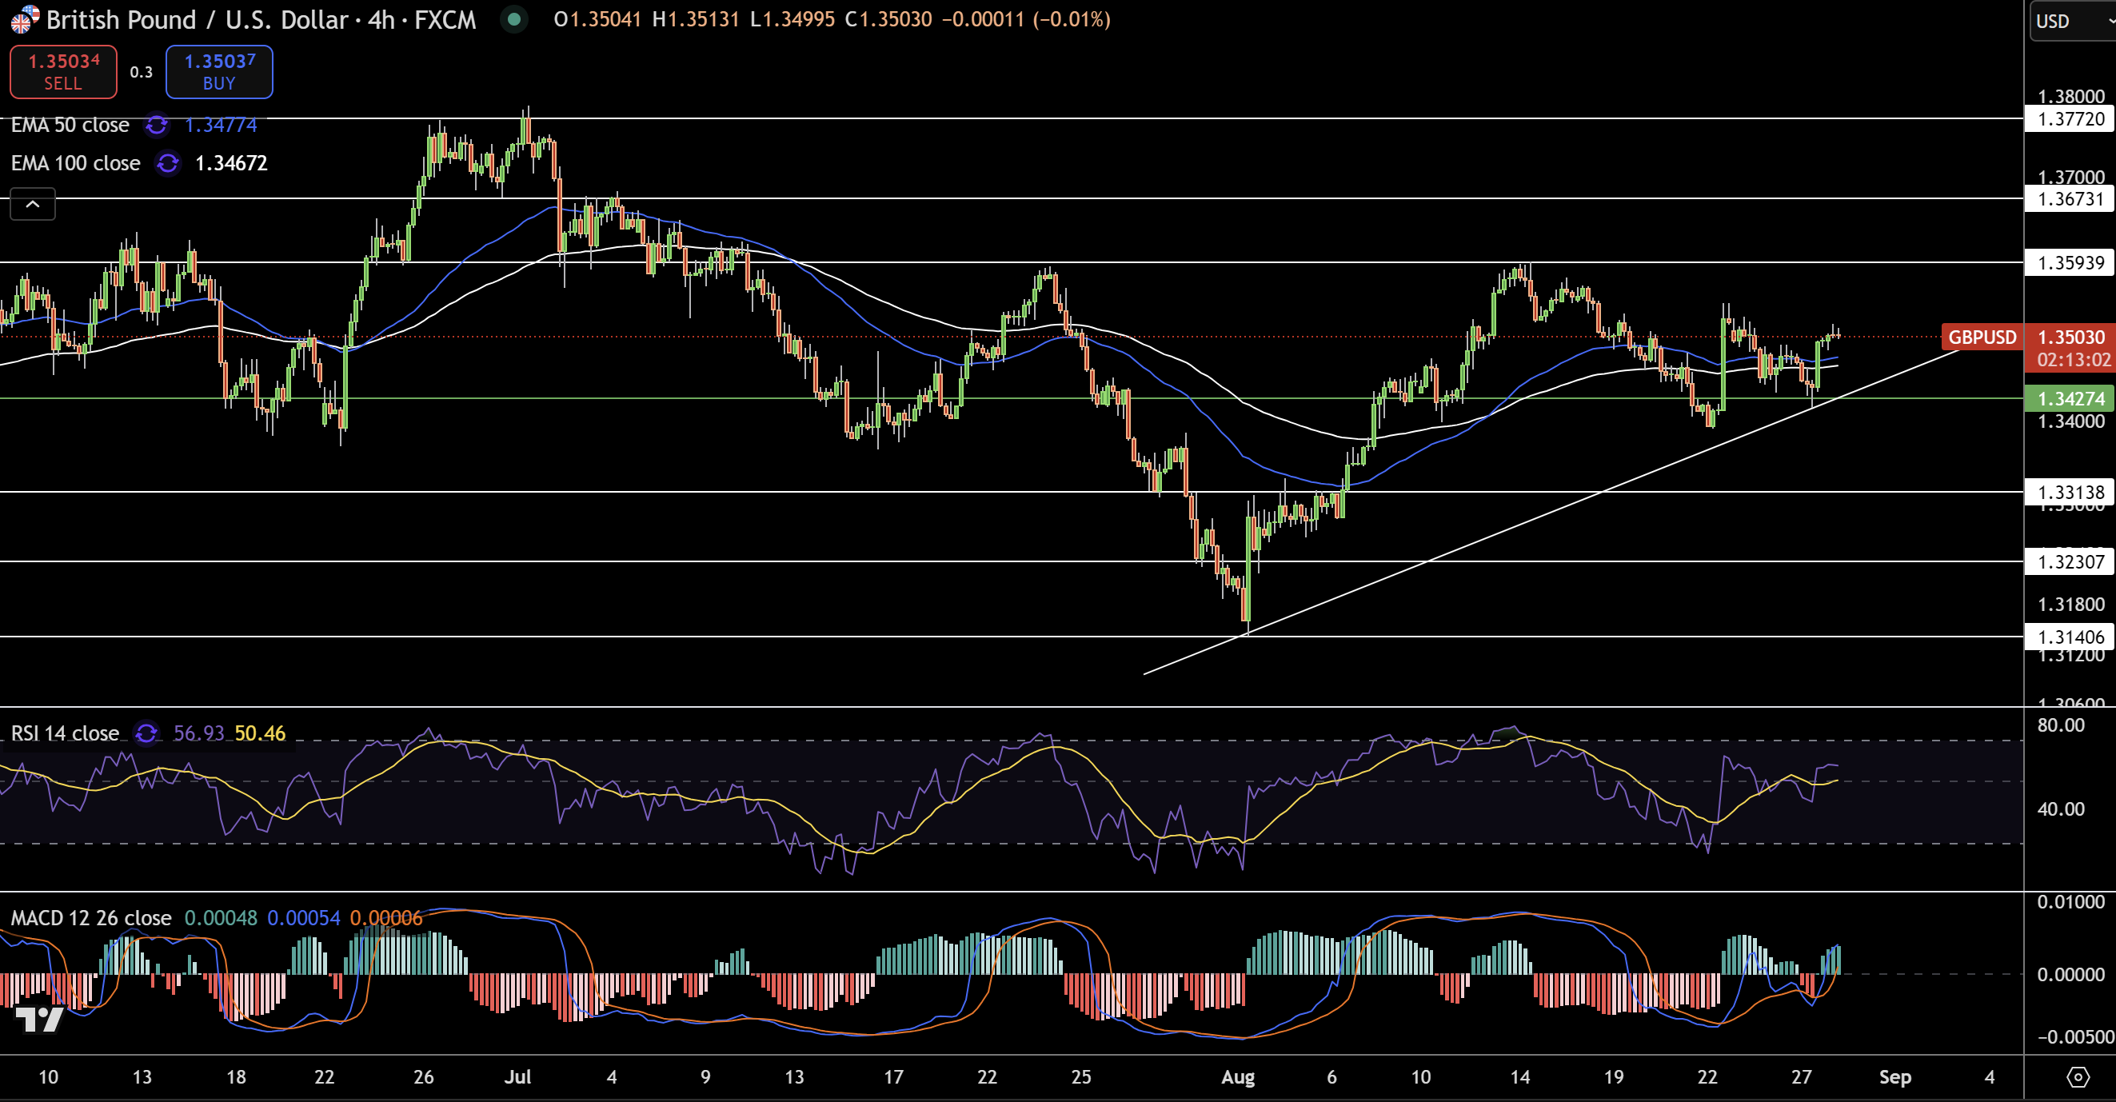This screenshot has width=2116, height=1102.
Task: Toggle the MACD 12 26 close legend
Action: pos(91,917)
